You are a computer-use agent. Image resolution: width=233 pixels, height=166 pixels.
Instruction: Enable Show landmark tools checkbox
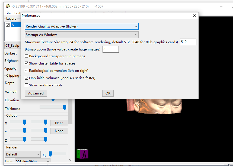coord(27,85)
